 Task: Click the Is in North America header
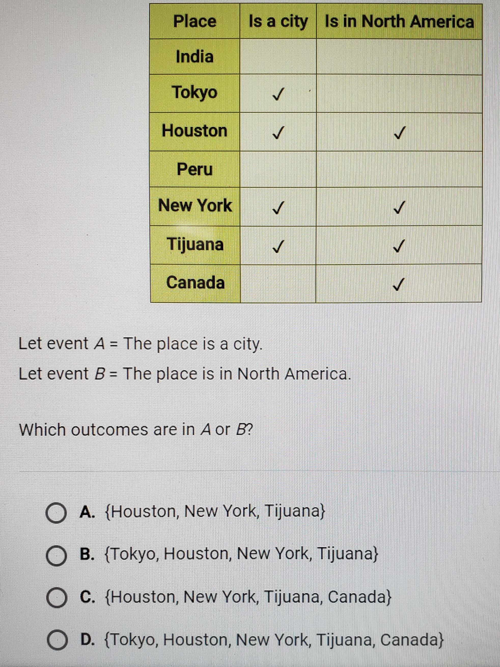[399, 22]
